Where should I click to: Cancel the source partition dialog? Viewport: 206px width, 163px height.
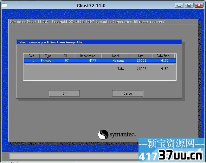(x=128, y=93)
